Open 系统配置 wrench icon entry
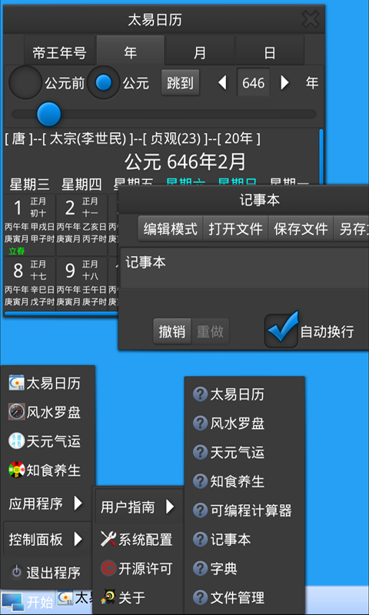This screenshot has width=369, height=615. 108,540
